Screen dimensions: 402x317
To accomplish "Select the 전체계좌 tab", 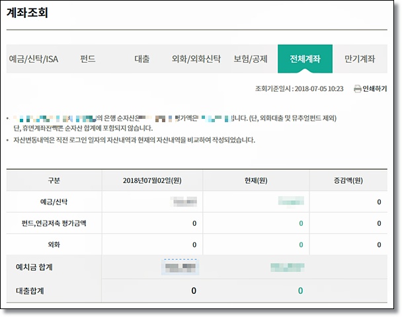I will pyautogui.click(x=305, y=59).
